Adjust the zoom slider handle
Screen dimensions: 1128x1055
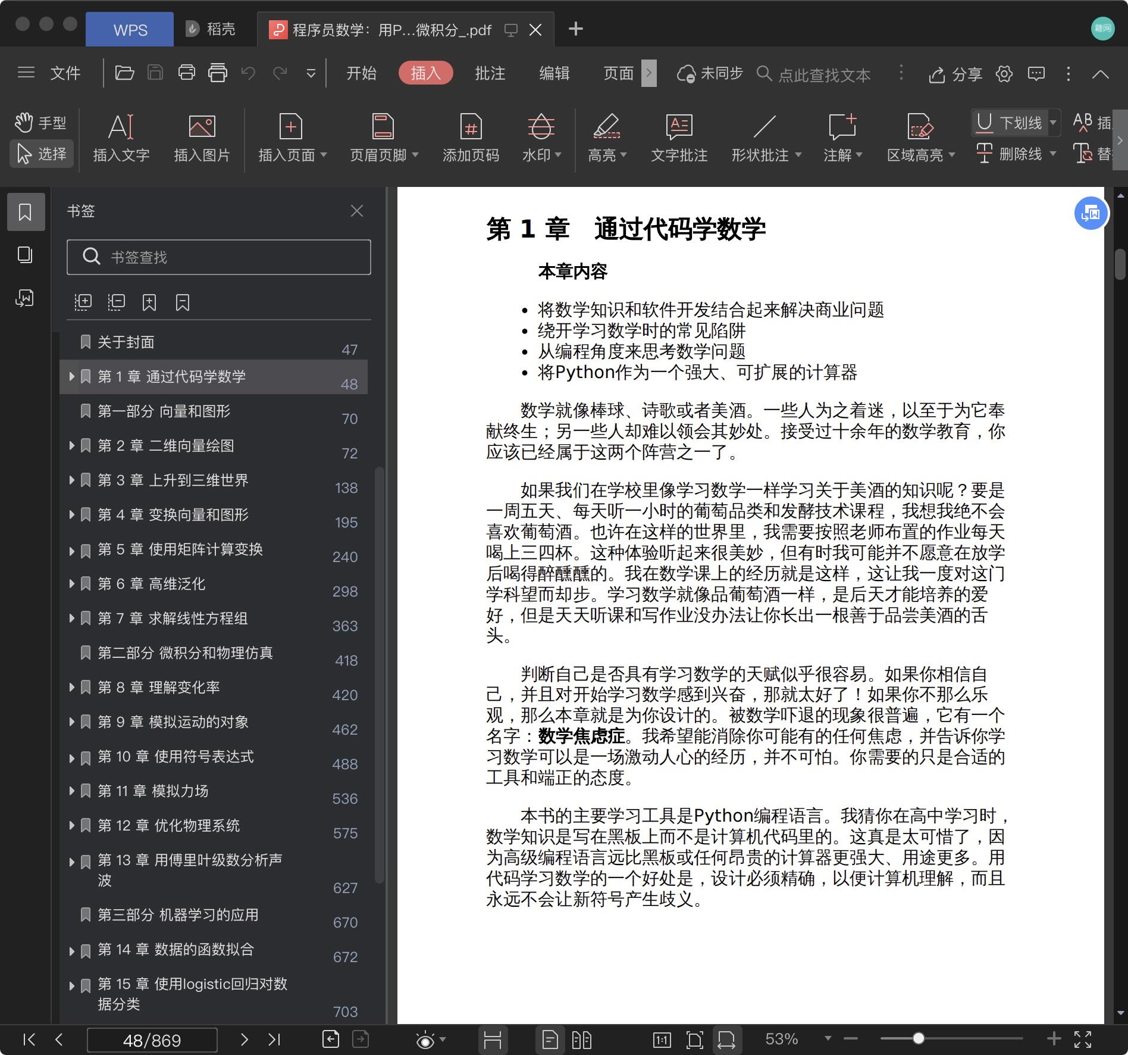(918, 1038)
